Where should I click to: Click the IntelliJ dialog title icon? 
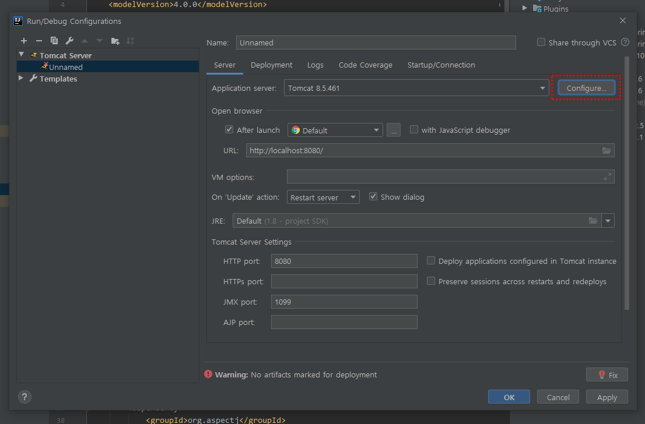click(17, 21)
